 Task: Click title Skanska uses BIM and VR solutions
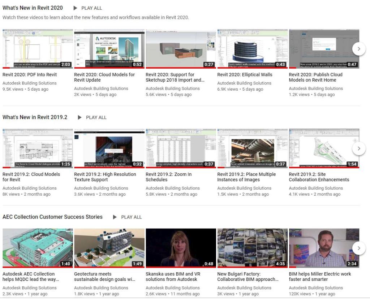tap(173, 276)
